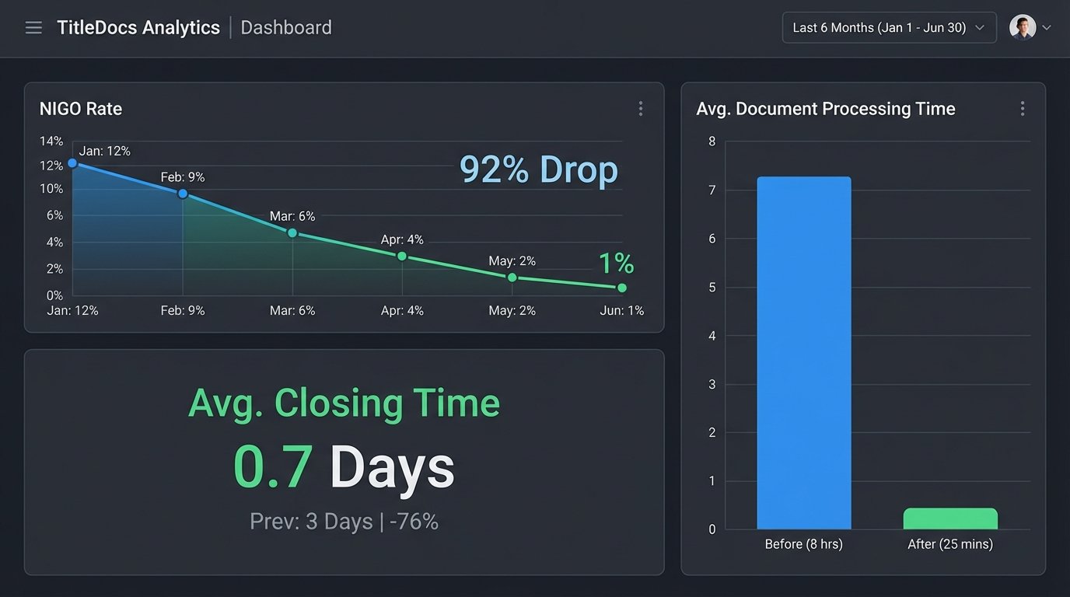Open the Last 6 Months date range dropdown
Viewport: 1070px width, 597px height.
889,27
